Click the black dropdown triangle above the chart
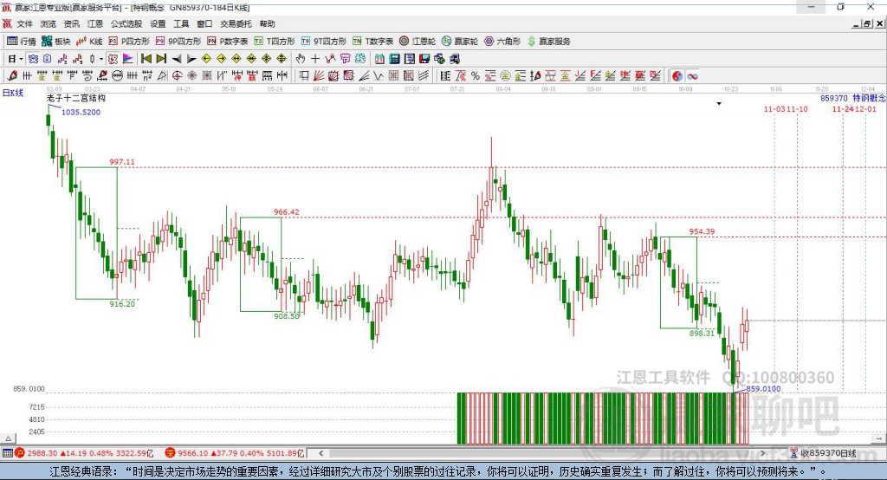 pyautogui.click(x=718, y=104)
